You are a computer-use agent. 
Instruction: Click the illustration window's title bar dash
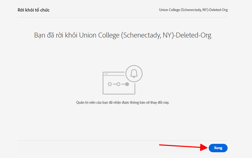(106, 74)
